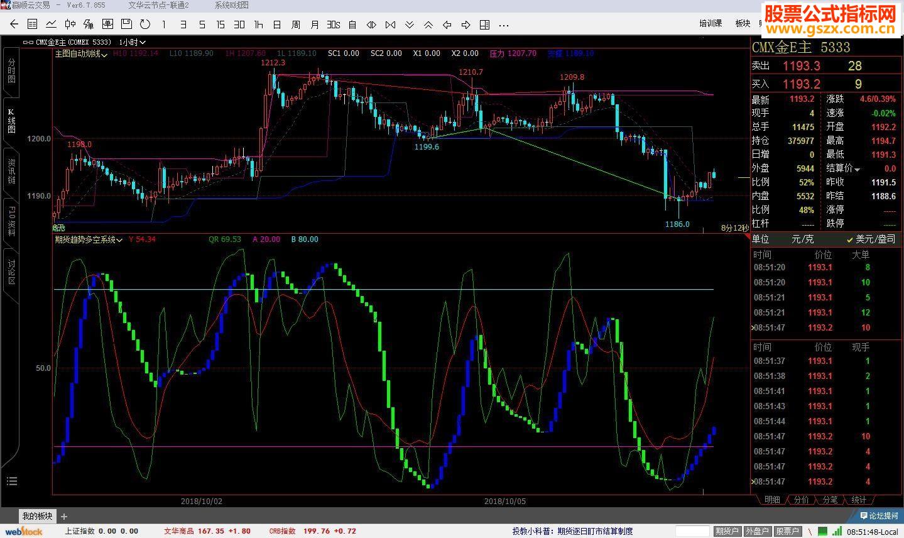Viewport: 904px width, 538px height.
Task: Open the K线图 side tab
Action: pos(11,121)
